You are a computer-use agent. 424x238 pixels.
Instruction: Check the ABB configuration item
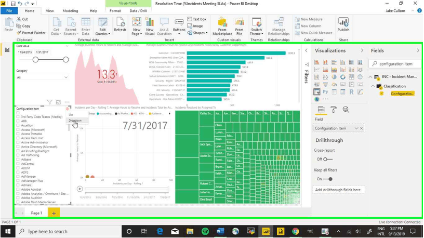[18, 121]
